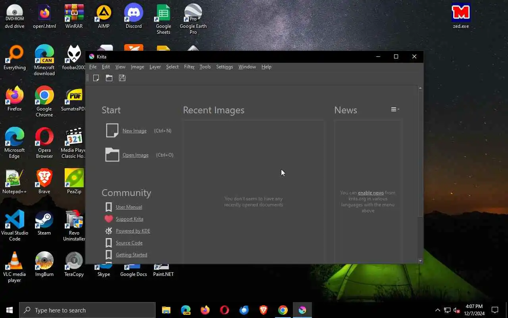This screenshot has width=508, height=318.
Task: Open the Help menu
Action: 266,67
